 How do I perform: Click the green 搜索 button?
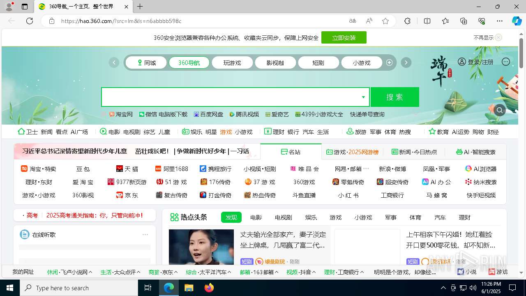(x=395, y=97)
